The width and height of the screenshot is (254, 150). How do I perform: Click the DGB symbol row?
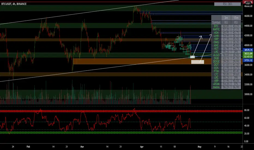216,58
